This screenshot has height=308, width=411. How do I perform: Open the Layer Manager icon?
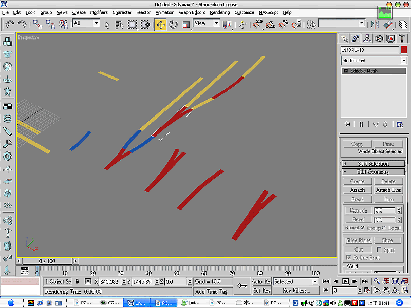(403, 24)
